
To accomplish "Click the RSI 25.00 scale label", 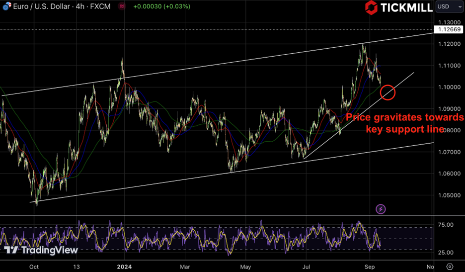I will click(446, 253).
